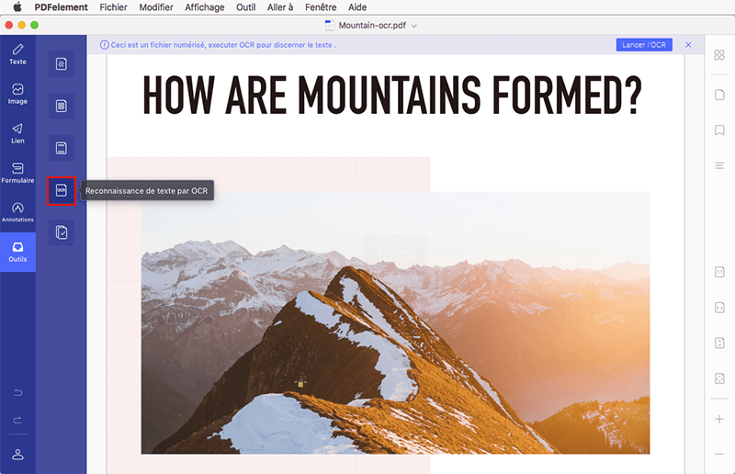Switch to full screen fit view

pyautogui.click(x=719, y=378)
